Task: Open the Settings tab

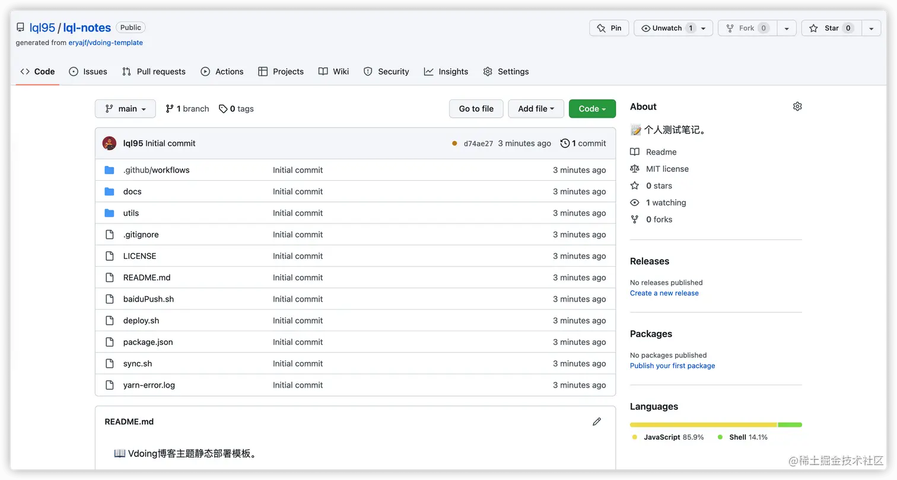Action: pos(506,72)
